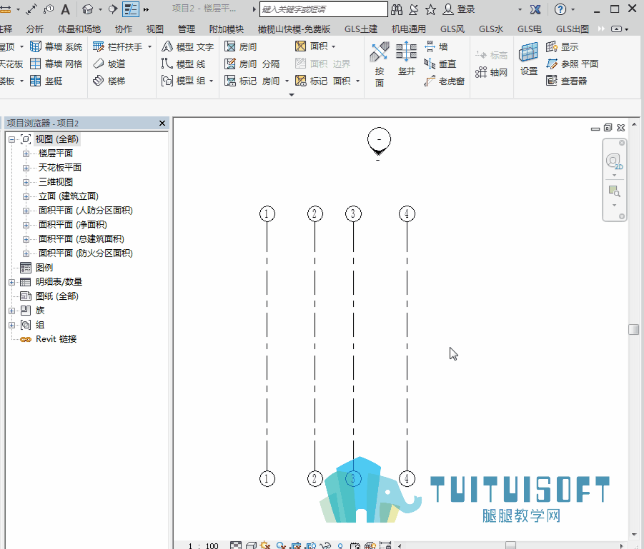The height and width of the screenshot is (549, 644).
Task: Select the 老虎窗 dormer opening tool
Action: point(445,81)
